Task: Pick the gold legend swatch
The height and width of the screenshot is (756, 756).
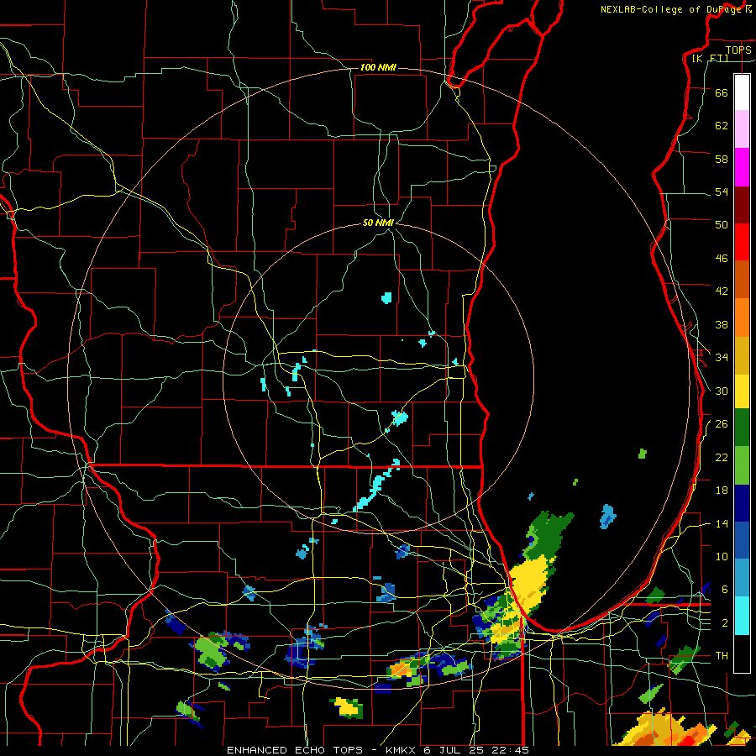Action: [x=742, y=356]
